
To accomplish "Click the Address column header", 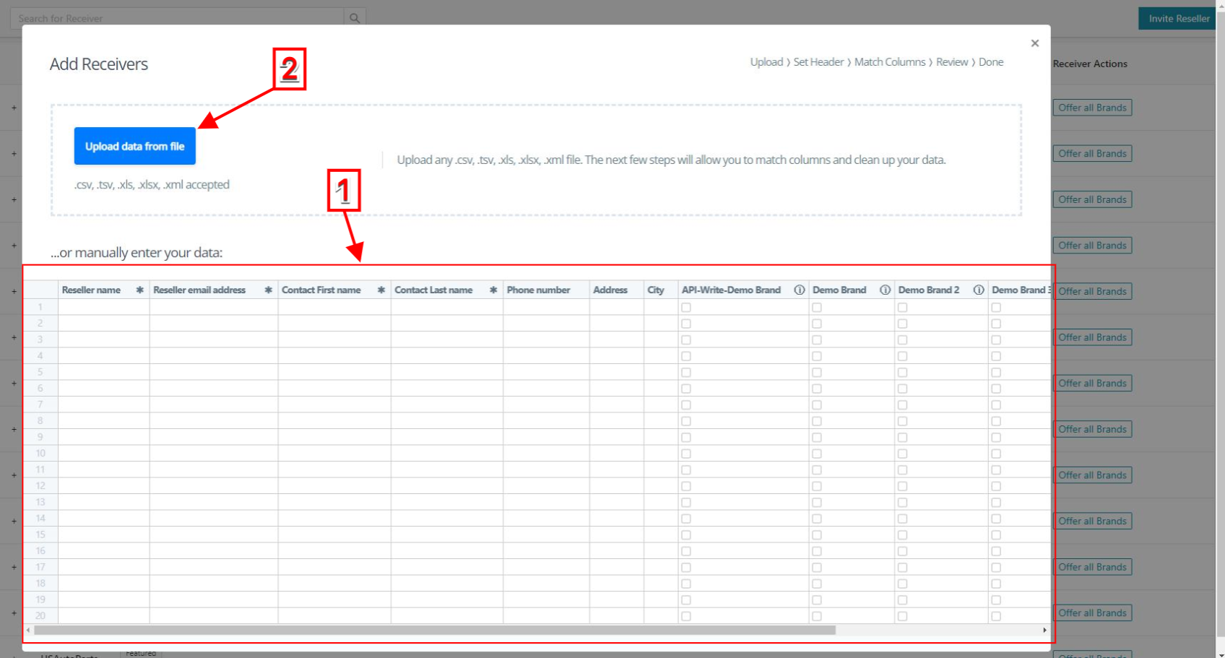I will 617,290.
